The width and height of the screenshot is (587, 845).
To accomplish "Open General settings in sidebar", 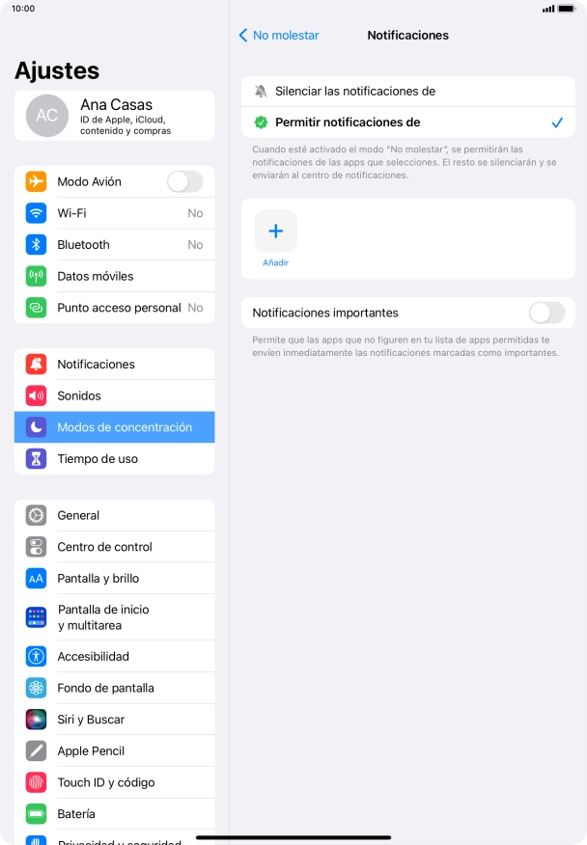I will point(114,515).
